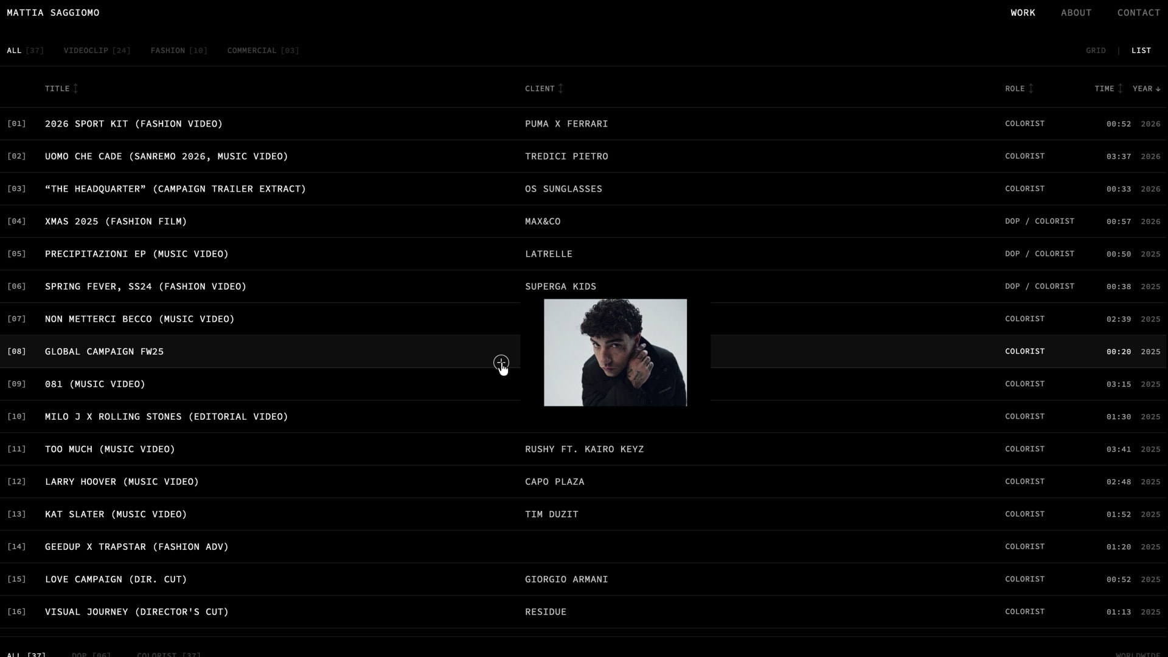Click the TIME column header label
Viewport: 1168px width, 657px height.
[1104, 89]
